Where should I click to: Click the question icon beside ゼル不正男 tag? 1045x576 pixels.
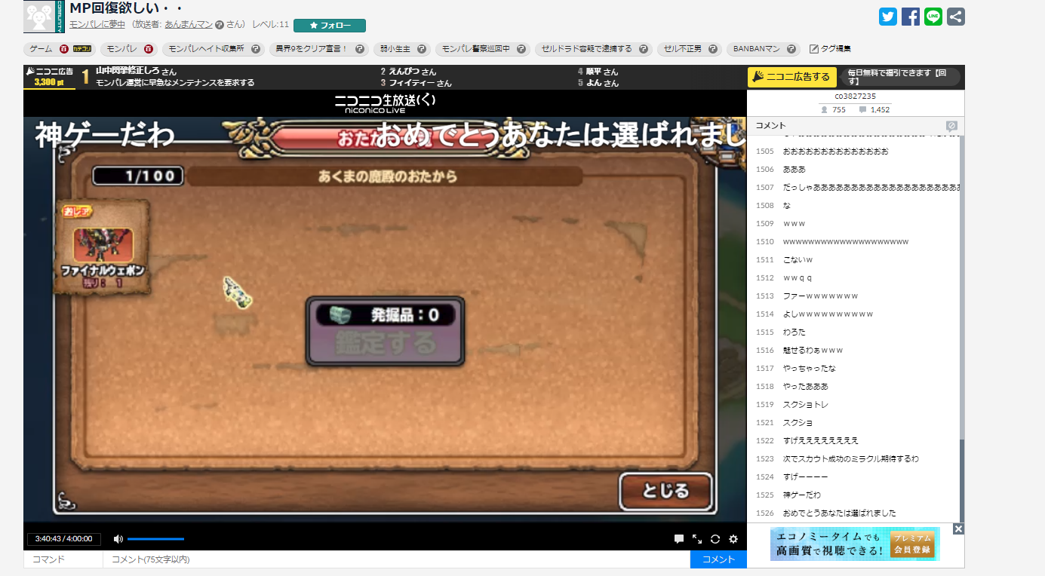coord(713,49)
